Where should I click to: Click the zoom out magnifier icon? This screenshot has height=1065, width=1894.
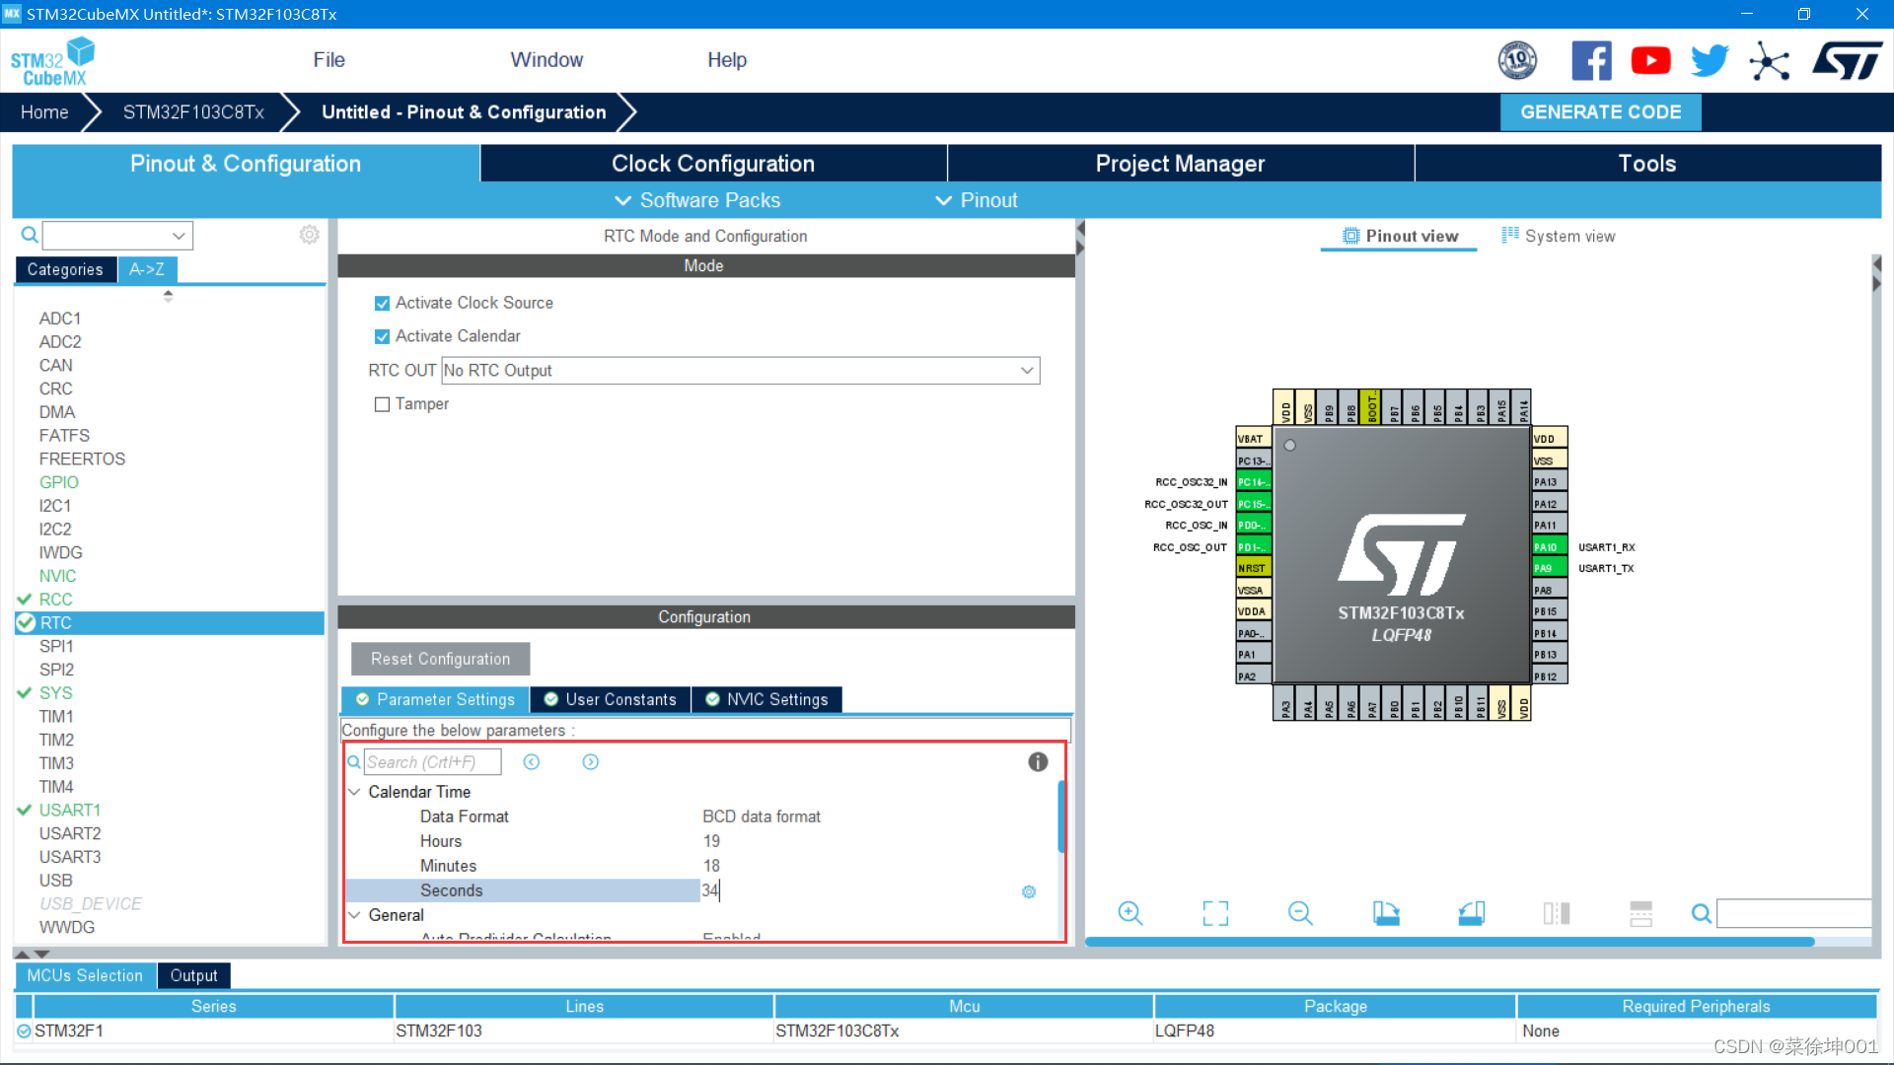tap(1300, 913)
